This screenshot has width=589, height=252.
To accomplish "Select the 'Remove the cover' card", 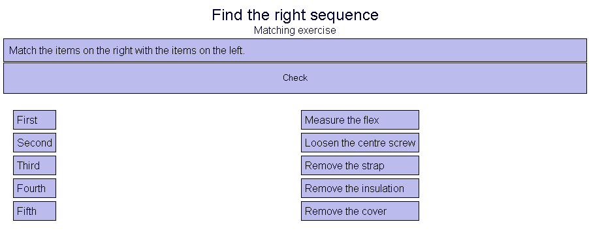I will [x=360, y=211].
